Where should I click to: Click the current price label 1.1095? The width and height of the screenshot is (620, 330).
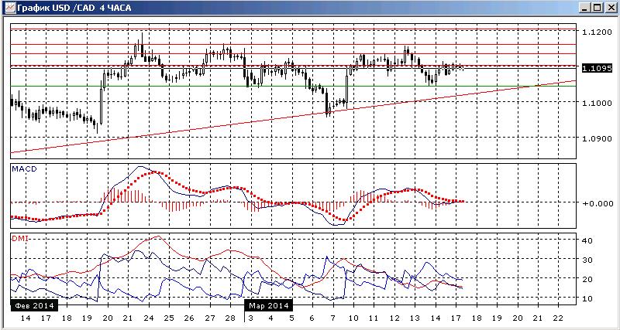coord(598,68)
